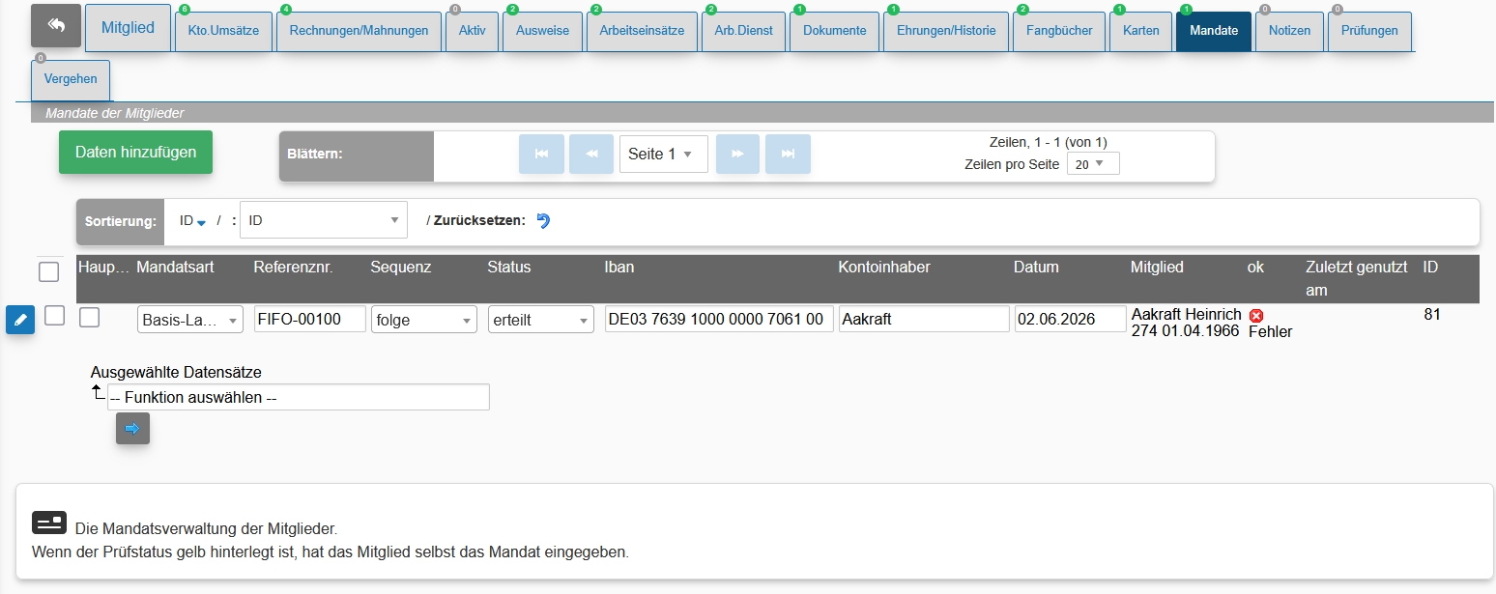Open the Seite 1 page dropdown
Screen dimensions: 1496x594
(663, 155)
